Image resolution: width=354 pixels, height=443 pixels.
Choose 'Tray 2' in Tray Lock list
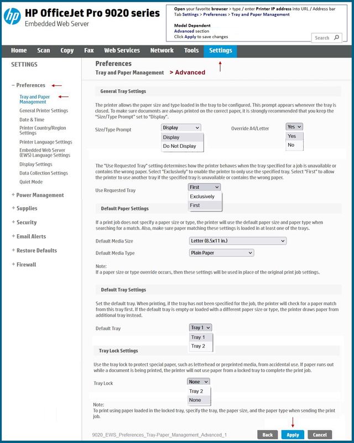(199, 392)
